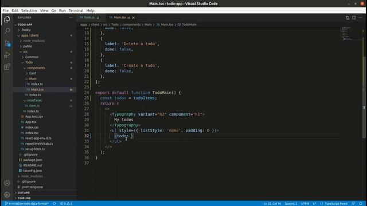Open the notifications bell in status bar
This screenshot has height=206, width=367.
[361, 204]
